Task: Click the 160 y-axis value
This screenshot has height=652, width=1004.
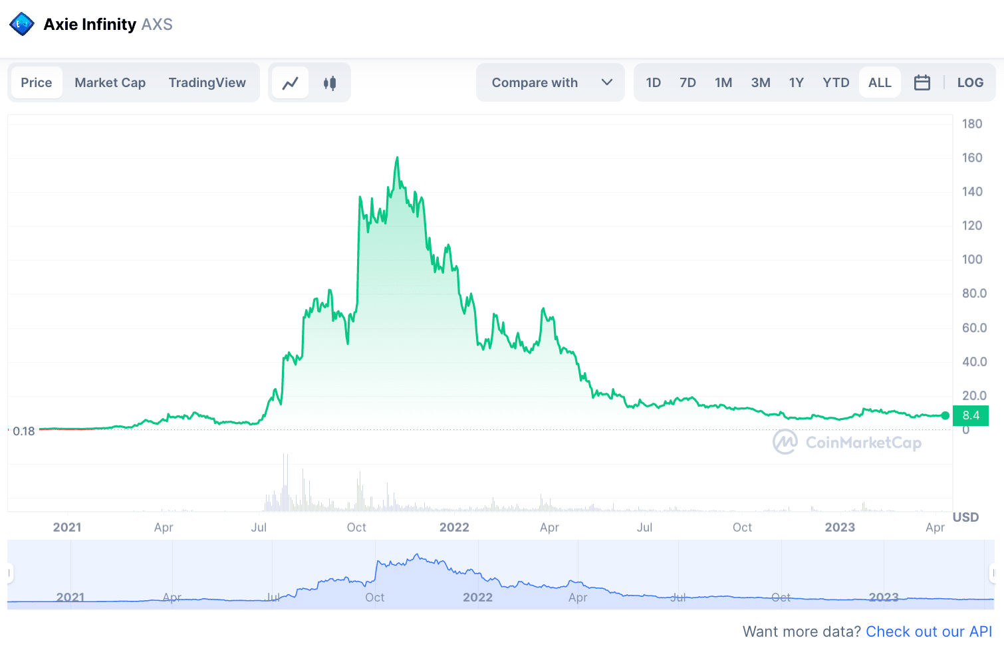Action: (x=972, y=158)
